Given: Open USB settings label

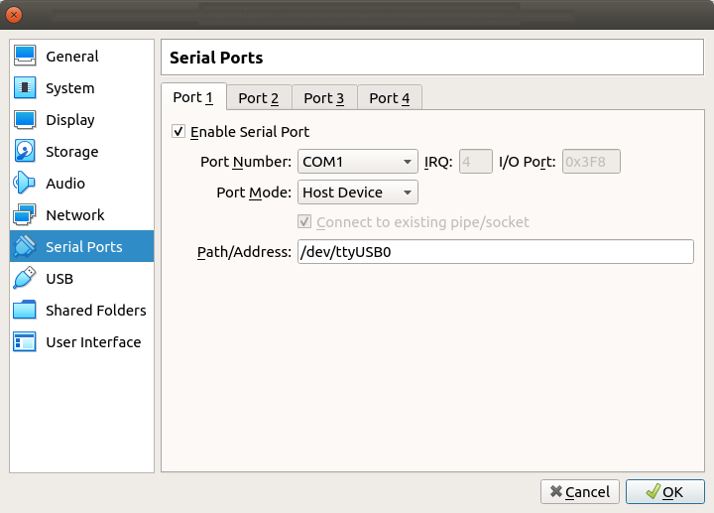Looking at the screenshot, I should point(59,279).
